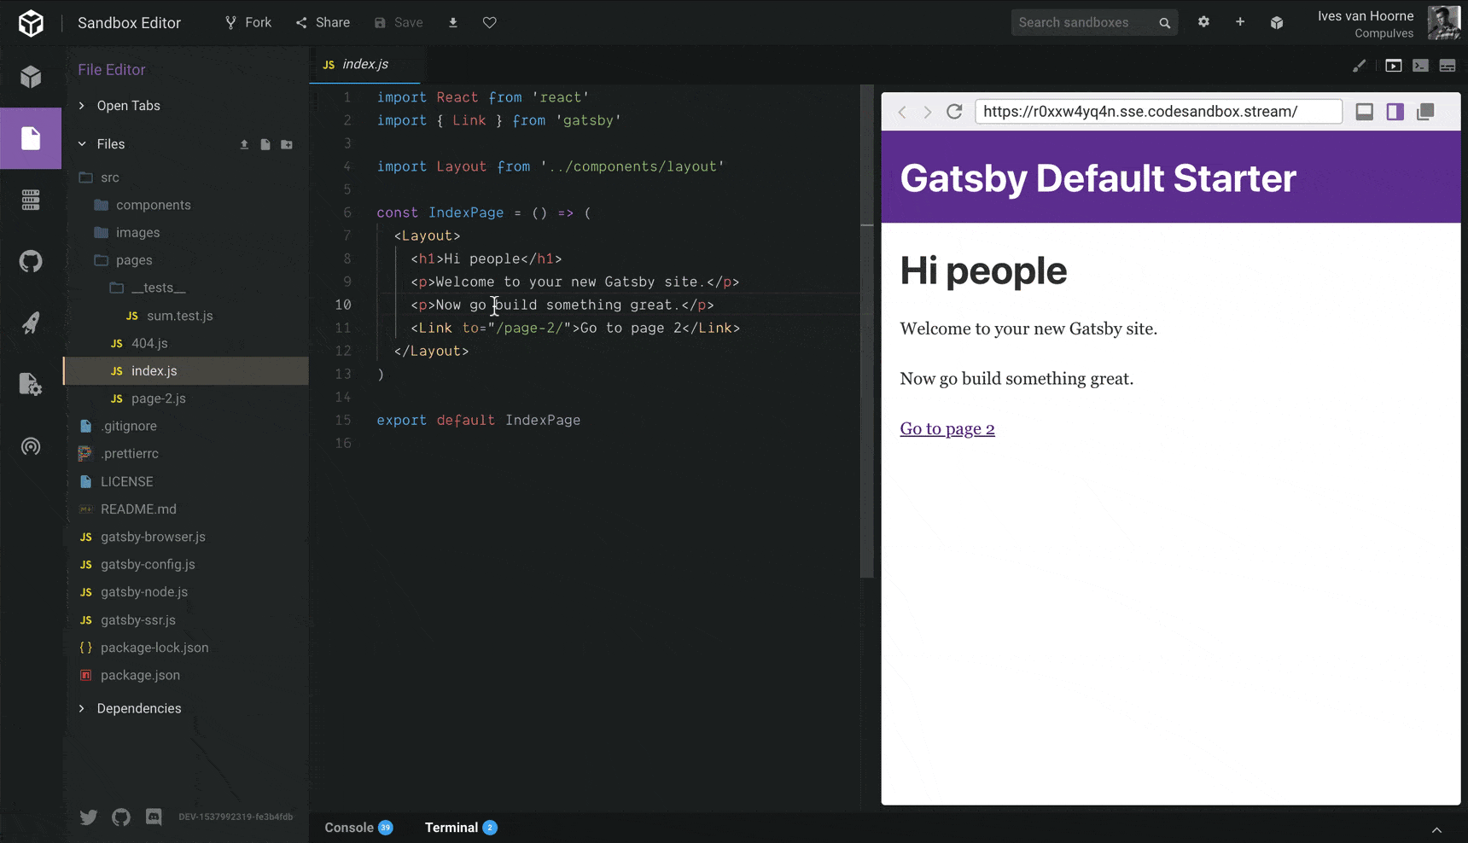Open the terminal icon in the editor toolbar
Image resolution: width=1468 pixels, height=843 pixels.
(1420, 65)
